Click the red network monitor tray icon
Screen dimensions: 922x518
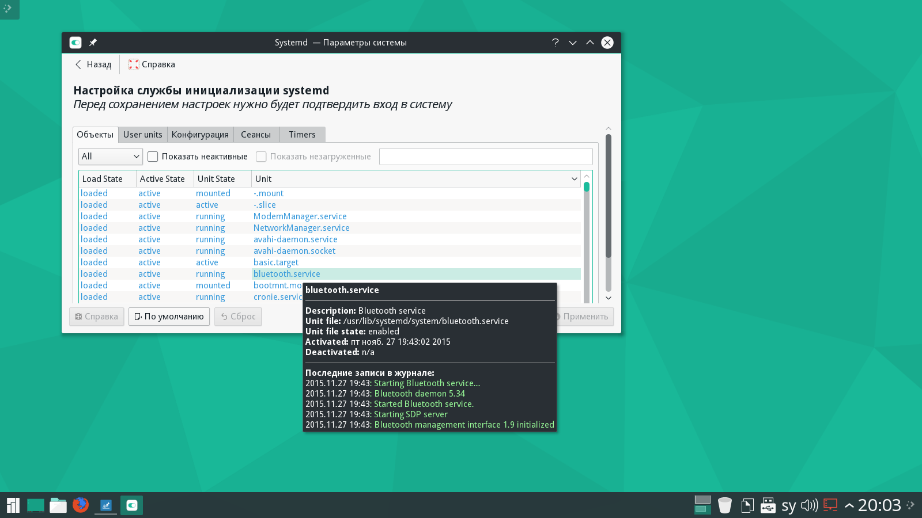tap(830, 505)
